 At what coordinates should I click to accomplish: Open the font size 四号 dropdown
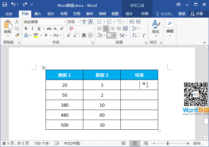click(x=79, y=22)
